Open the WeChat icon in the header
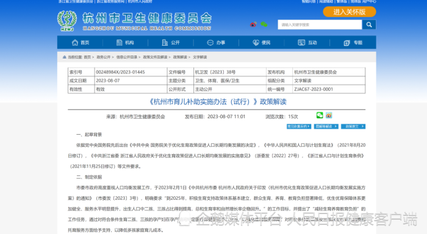The height and width of the screenshot is (234, 427). (x=264, y=24)
